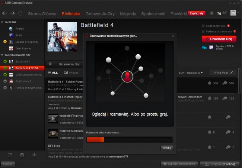242x168 pixels.
Task: Switch to Gotowy-do-Gry tab
Action: (x=100, y=14)
